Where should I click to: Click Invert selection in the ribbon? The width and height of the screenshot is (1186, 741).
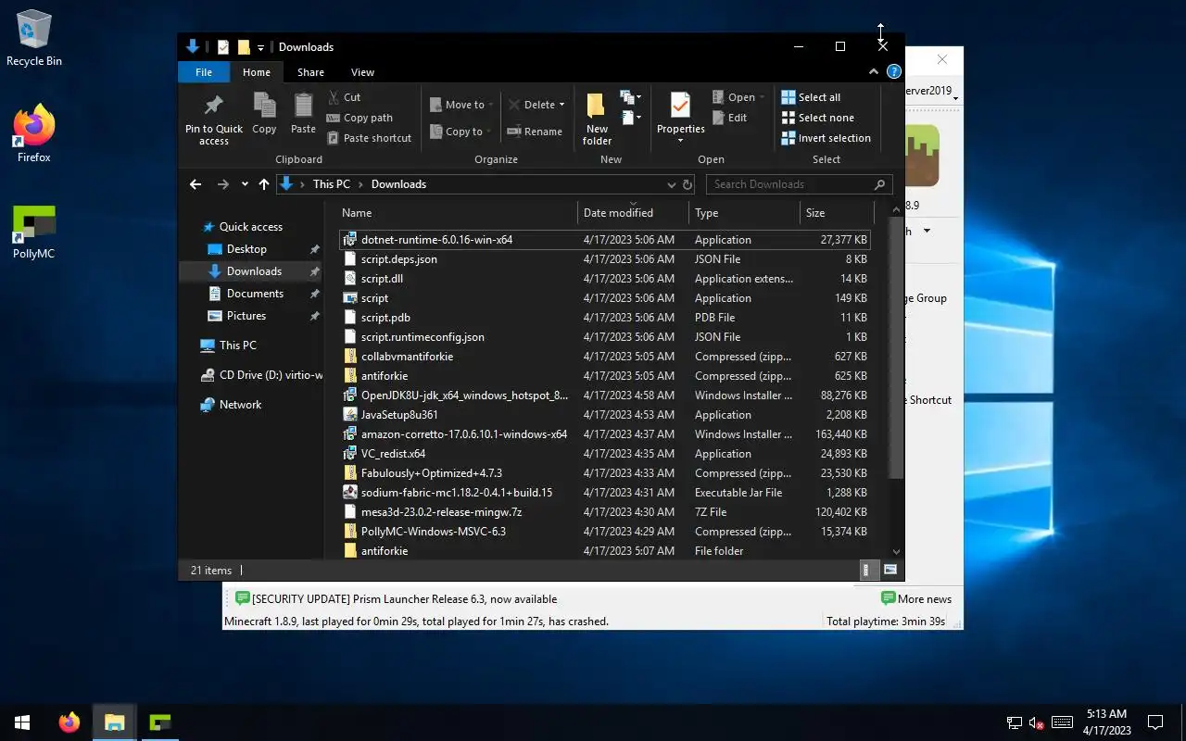pyautogui.click(x=826, y=138)
